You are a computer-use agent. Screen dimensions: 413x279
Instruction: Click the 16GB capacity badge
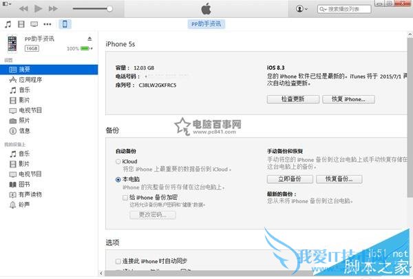pos(32,48)
